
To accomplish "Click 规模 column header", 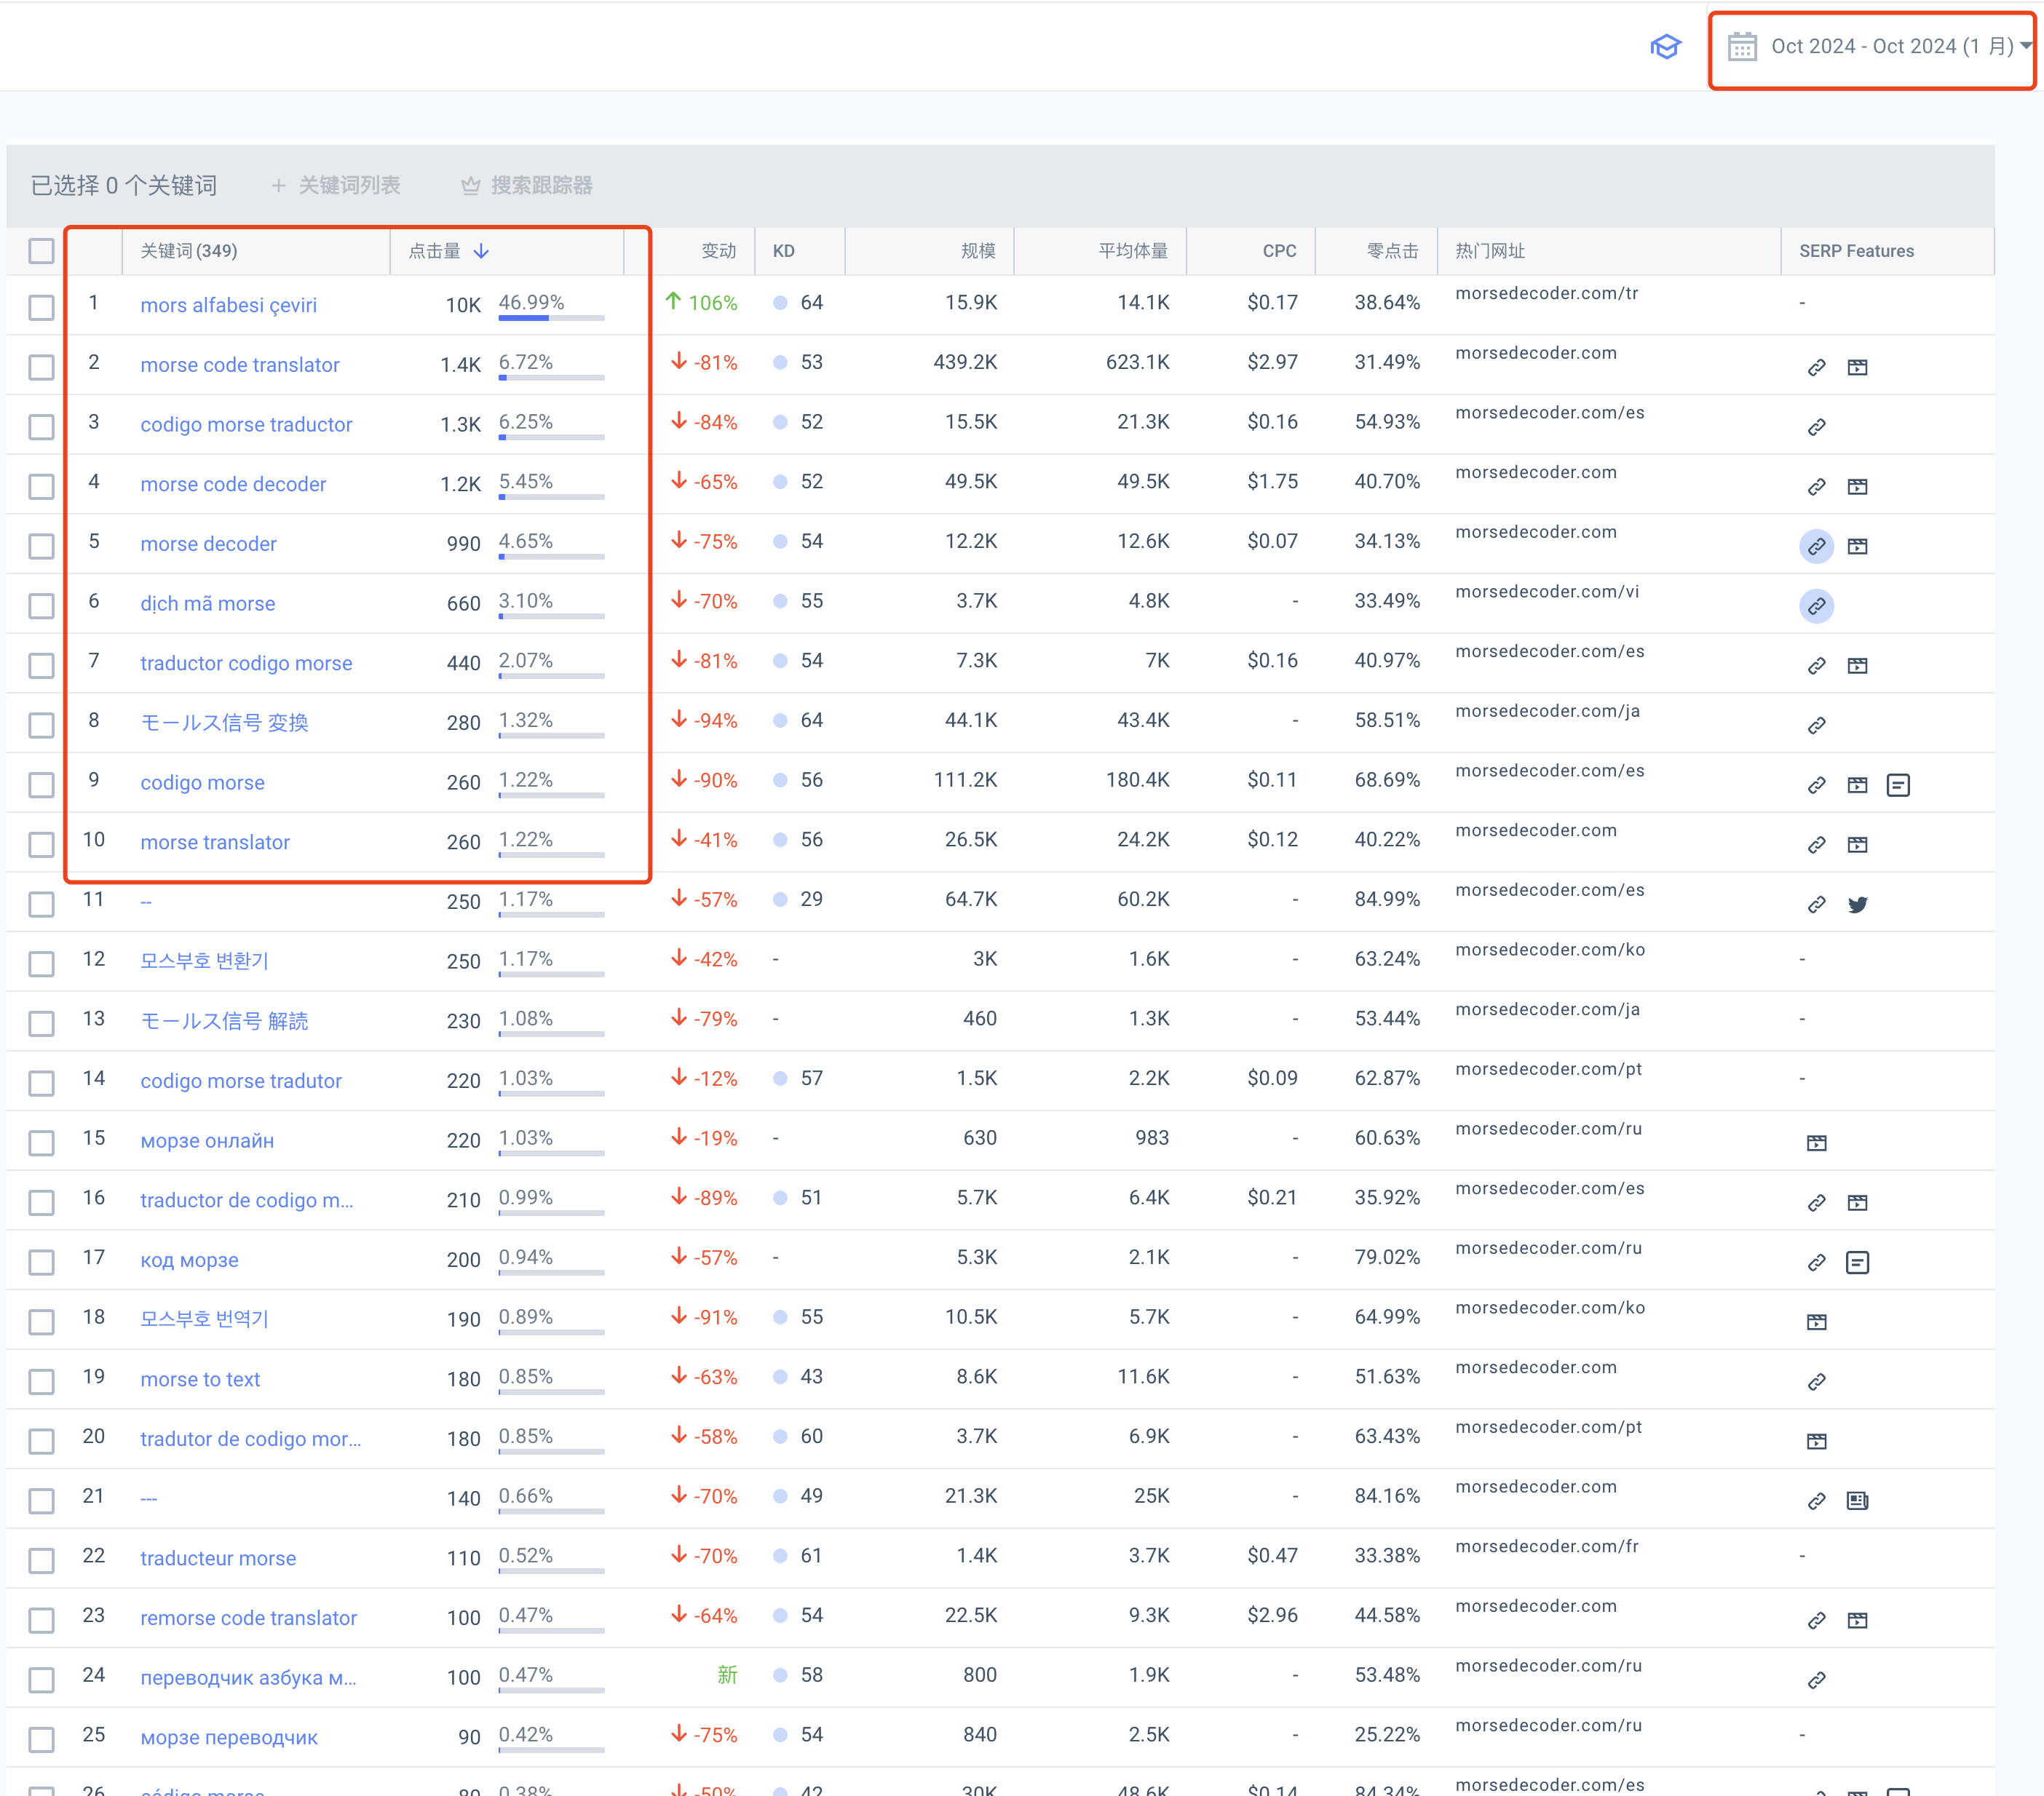I will click(978, 251).
